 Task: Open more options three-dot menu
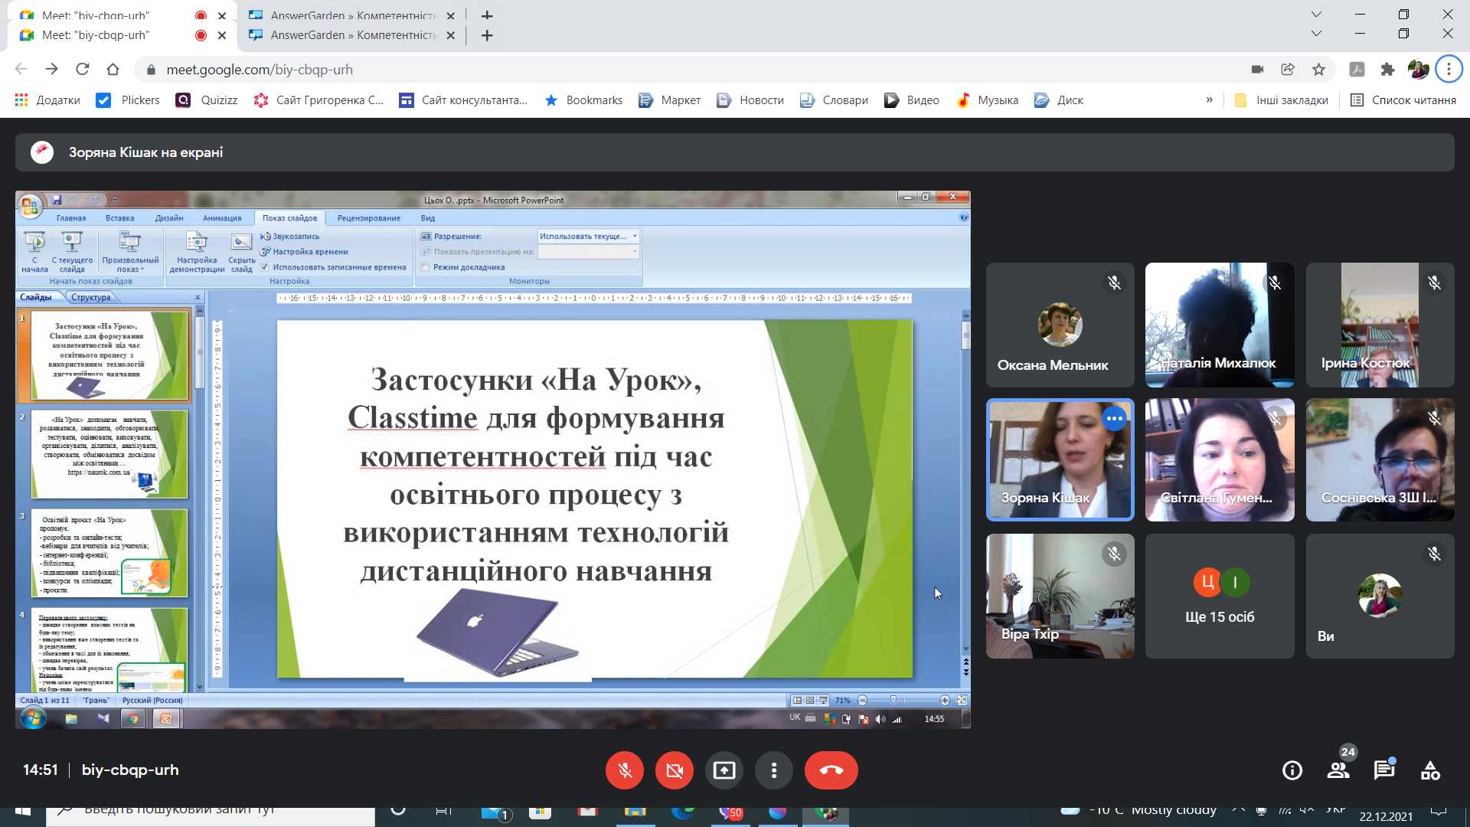773,770
